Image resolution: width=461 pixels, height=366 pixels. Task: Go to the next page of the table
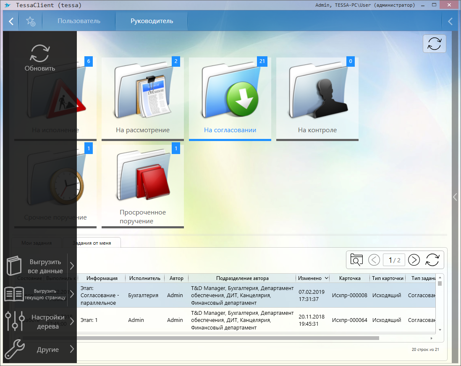pyautogui.click(x=414, y=260)
